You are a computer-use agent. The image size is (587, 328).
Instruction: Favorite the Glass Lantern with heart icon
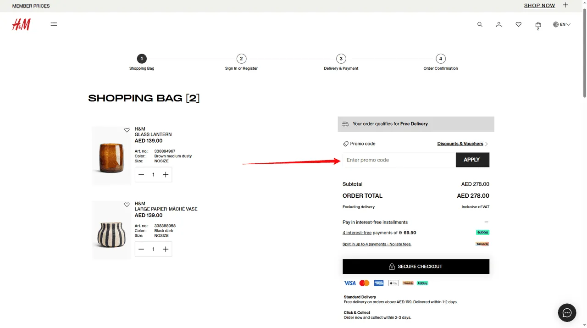[127, 130]
